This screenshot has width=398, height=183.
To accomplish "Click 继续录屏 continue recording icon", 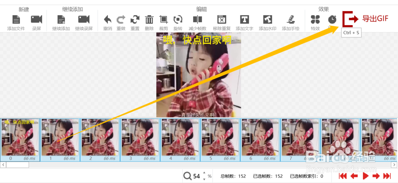I will [x=84, y=19].
